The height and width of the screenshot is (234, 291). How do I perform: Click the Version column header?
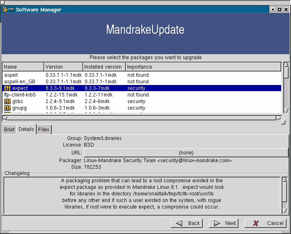63,67
